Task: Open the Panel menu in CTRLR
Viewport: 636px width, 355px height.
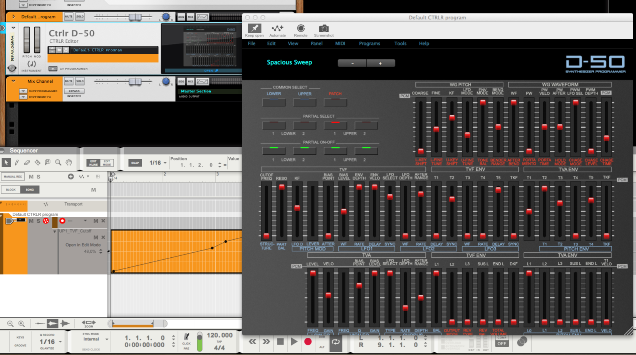Action: click(x=317, y=43)
